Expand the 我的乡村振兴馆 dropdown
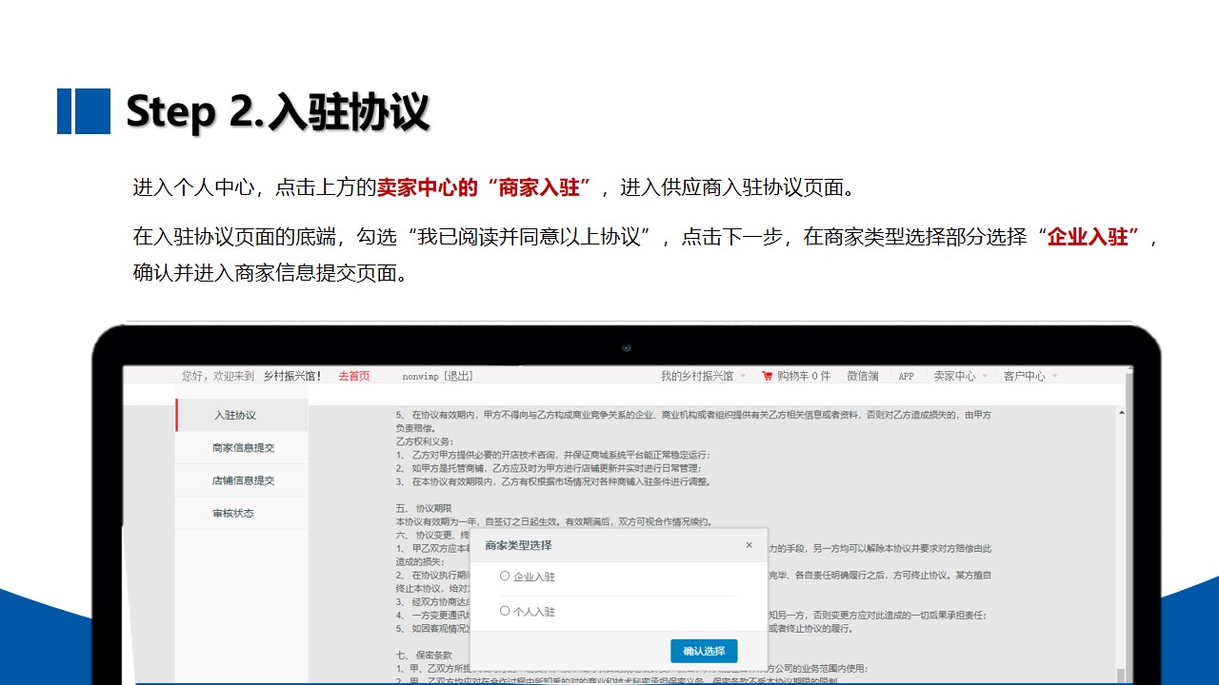This screenshot has width=1219, height=685. click(x=703, y=377)
